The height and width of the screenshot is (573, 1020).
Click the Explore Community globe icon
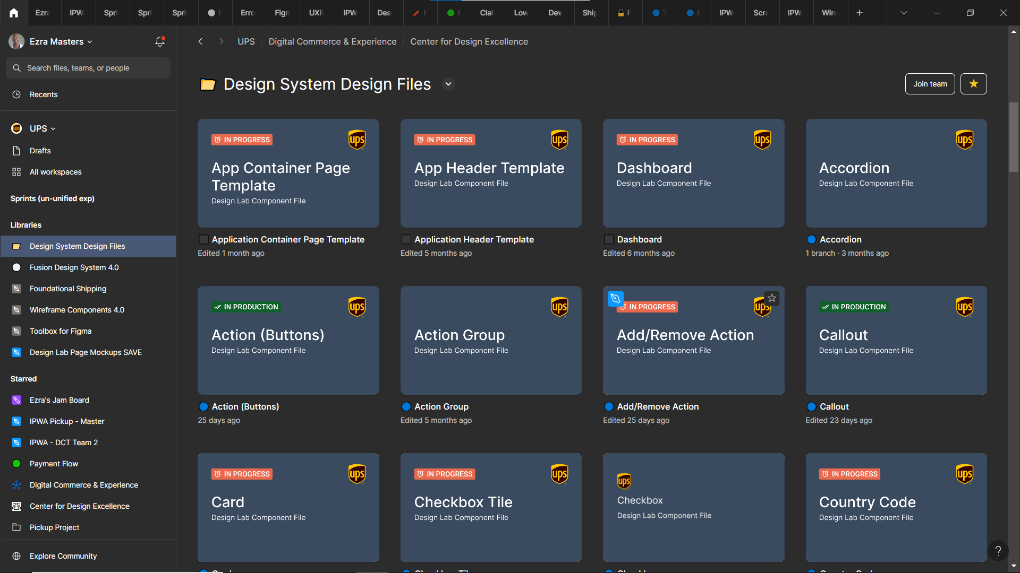click(x=16, y=556)
